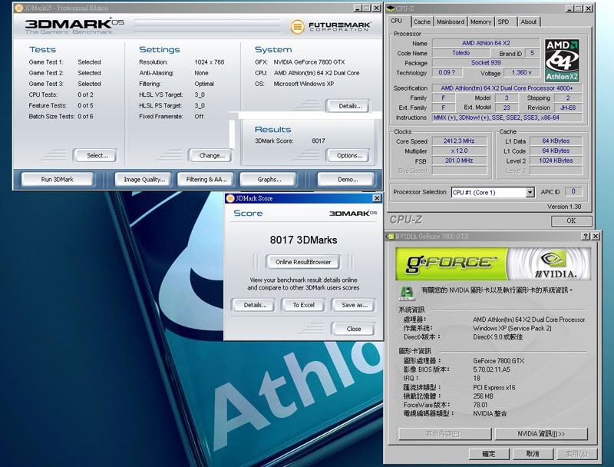Click Options... in the Results section
Screen dimensions: 614x467
tap(349, 155)
